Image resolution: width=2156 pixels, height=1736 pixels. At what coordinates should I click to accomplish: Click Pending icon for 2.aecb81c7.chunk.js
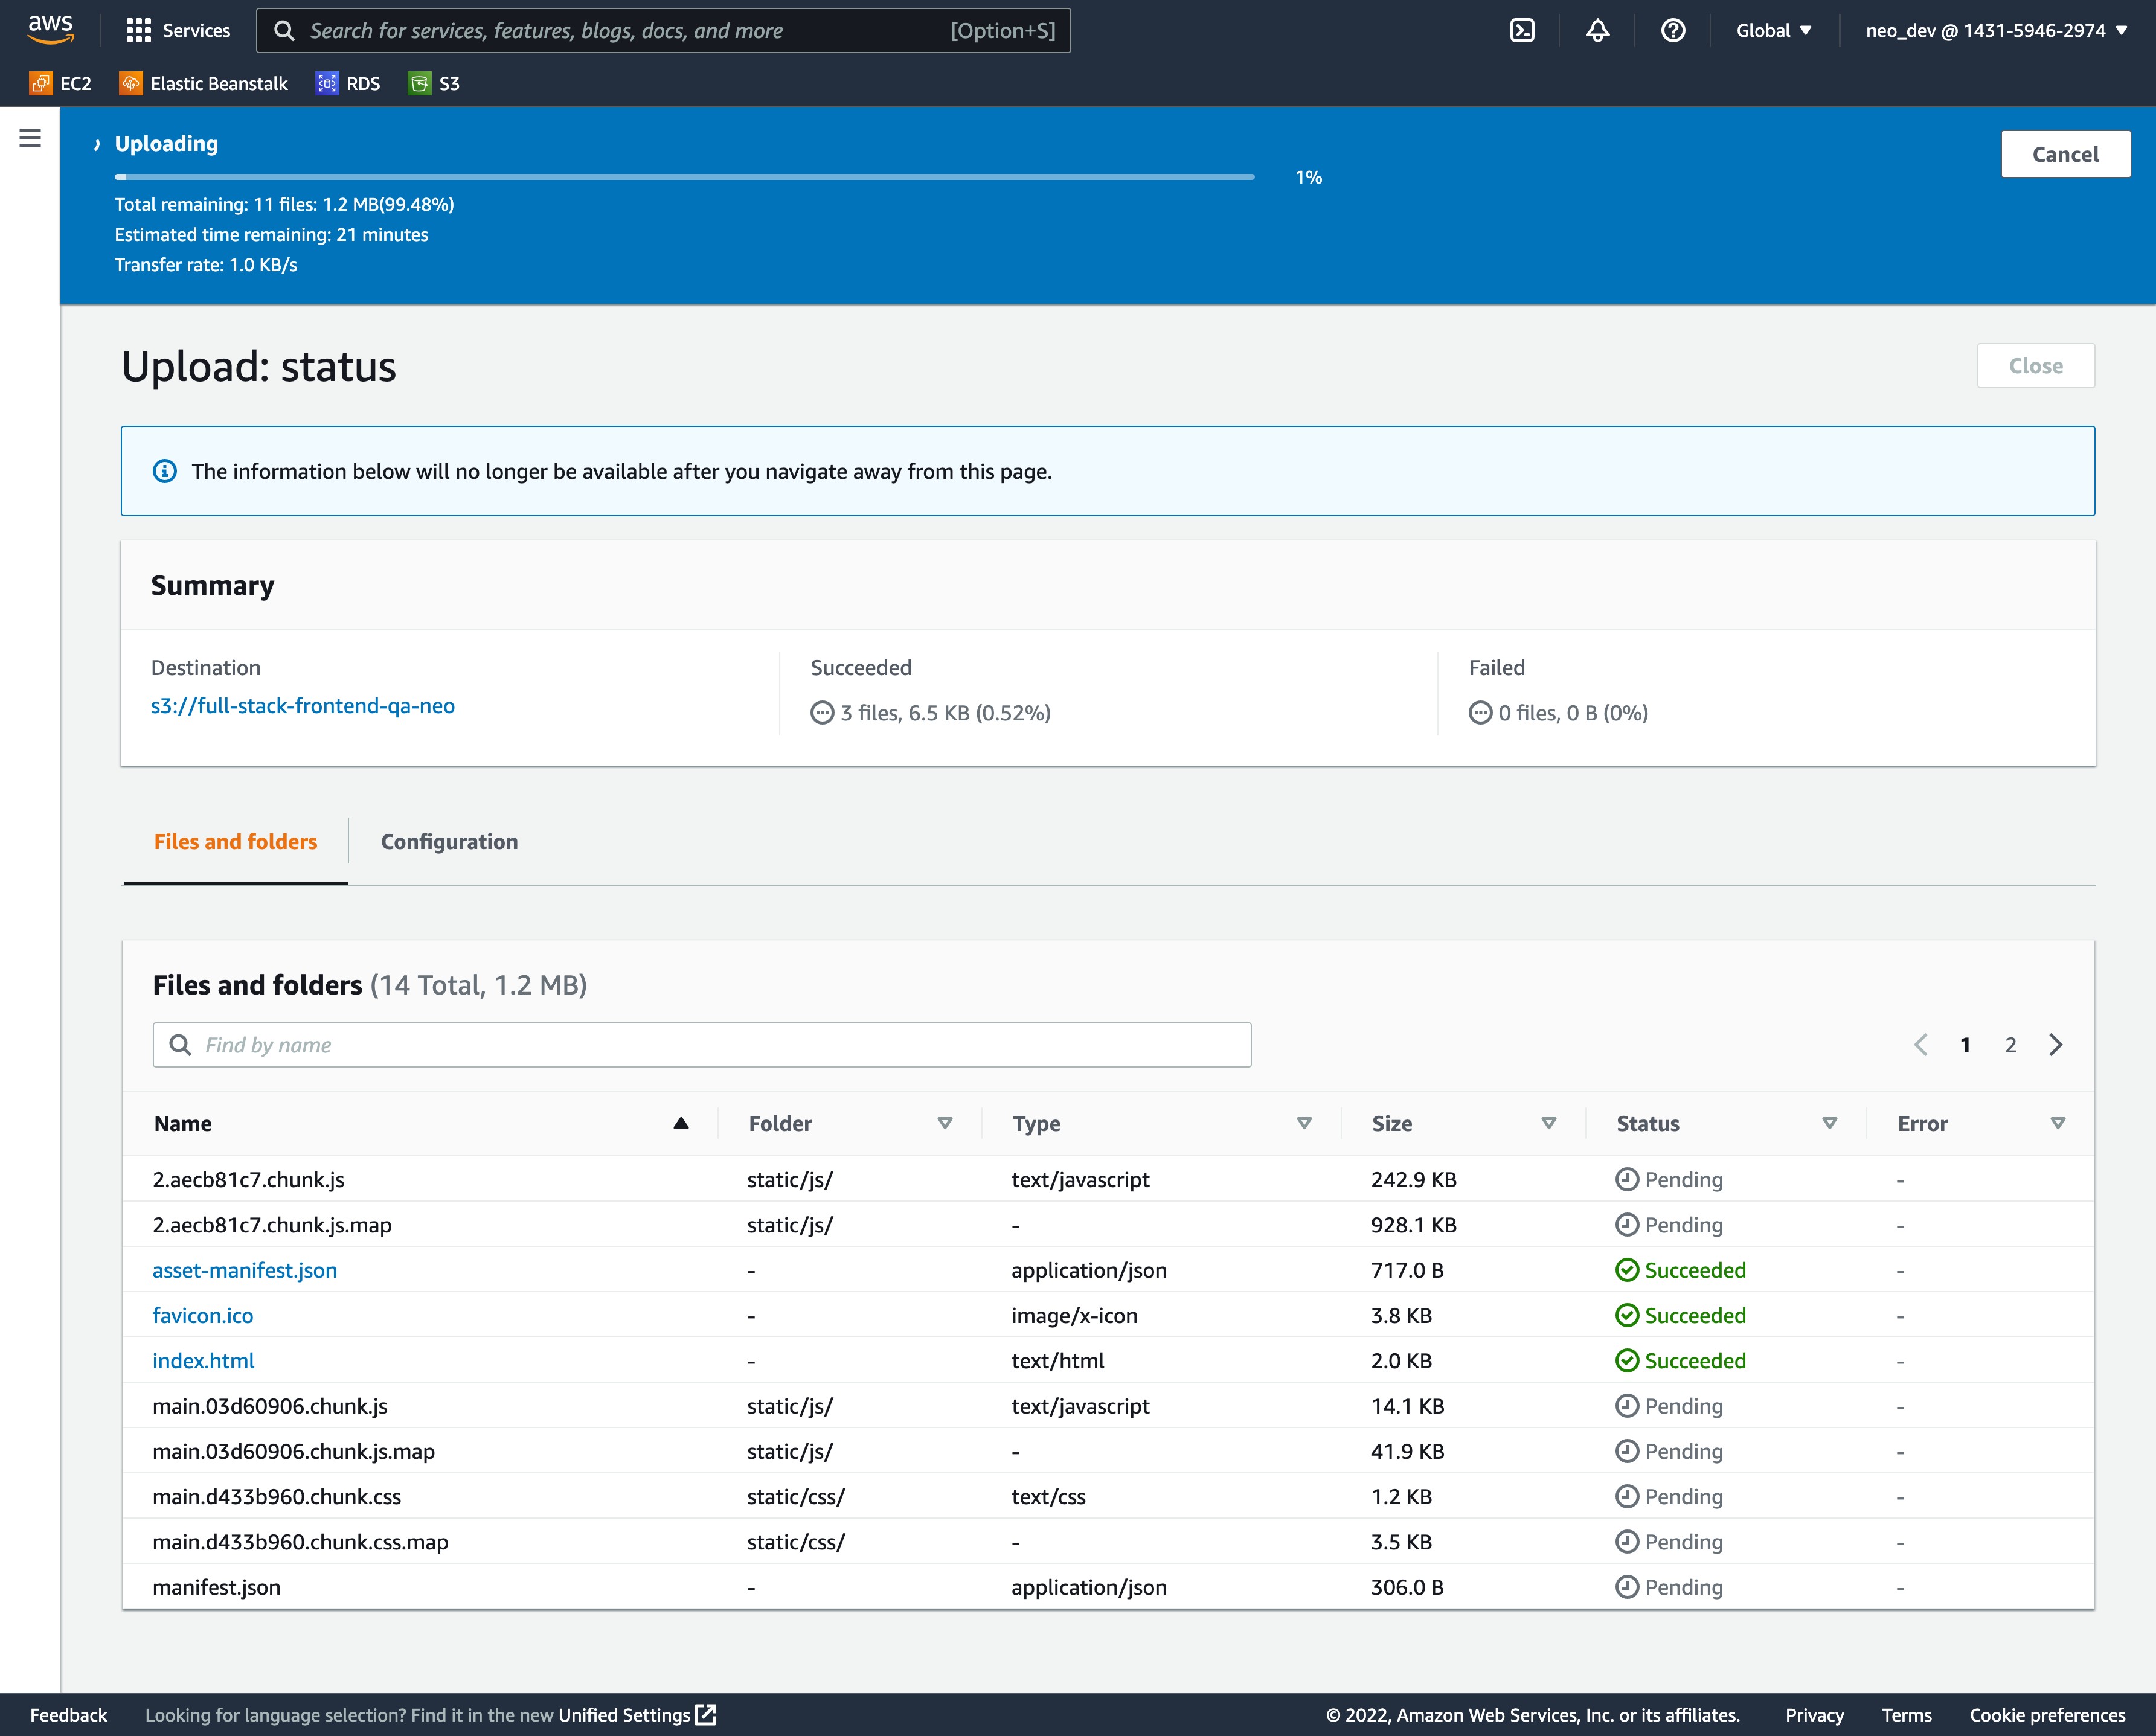(1627, 1179)
